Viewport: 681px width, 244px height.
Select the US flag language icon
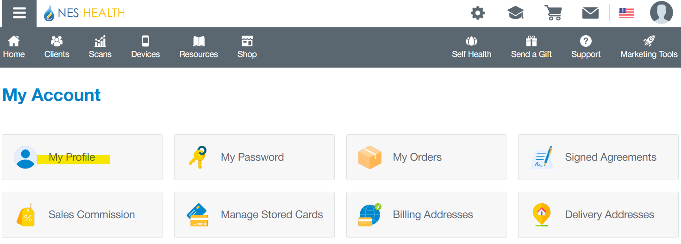click(x=626, y=13)
